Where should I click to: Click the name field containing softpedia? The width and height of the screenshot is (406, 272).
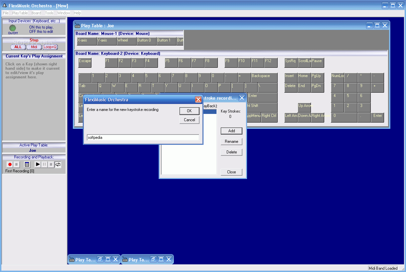pyautogui.click(x=143, y=137)
